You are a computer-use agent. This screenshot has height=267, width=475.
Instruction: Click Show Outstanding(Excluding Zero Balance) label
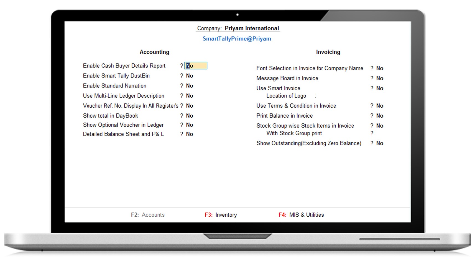pyautogui.click(x=309, y=143)
